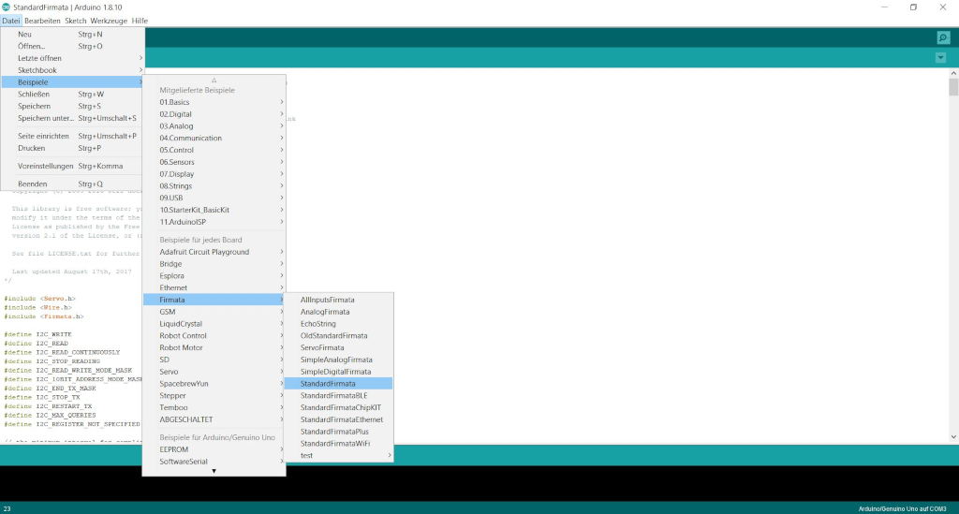
Task: Open SD library examples
Action: click(214, 360)
